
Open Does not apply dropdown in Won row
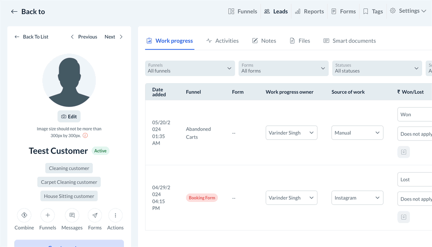pyautogui.click(x=415, y=134)
